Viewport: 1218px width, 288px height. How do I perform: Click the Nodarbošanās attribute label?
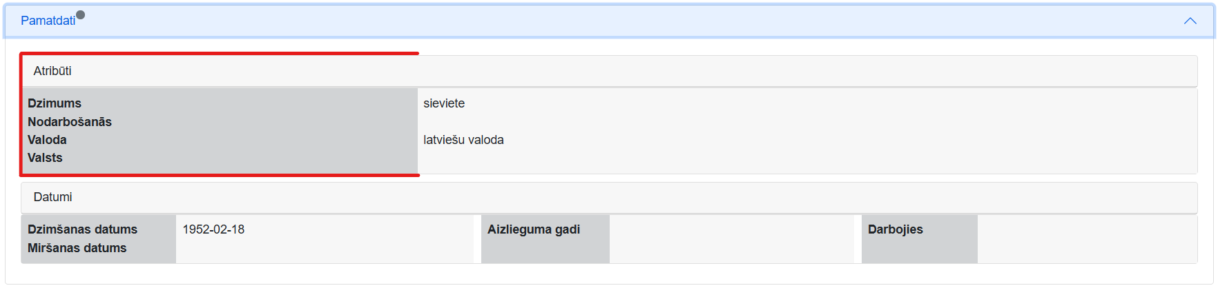pyautogui.click(x=70, y=122)
